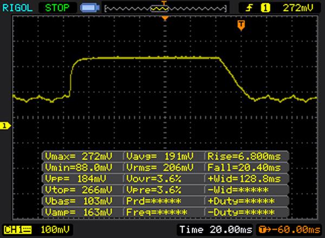The image size is (325, 238).
Task: Select the +Duty measurement cell
Action: pos(247,201)
